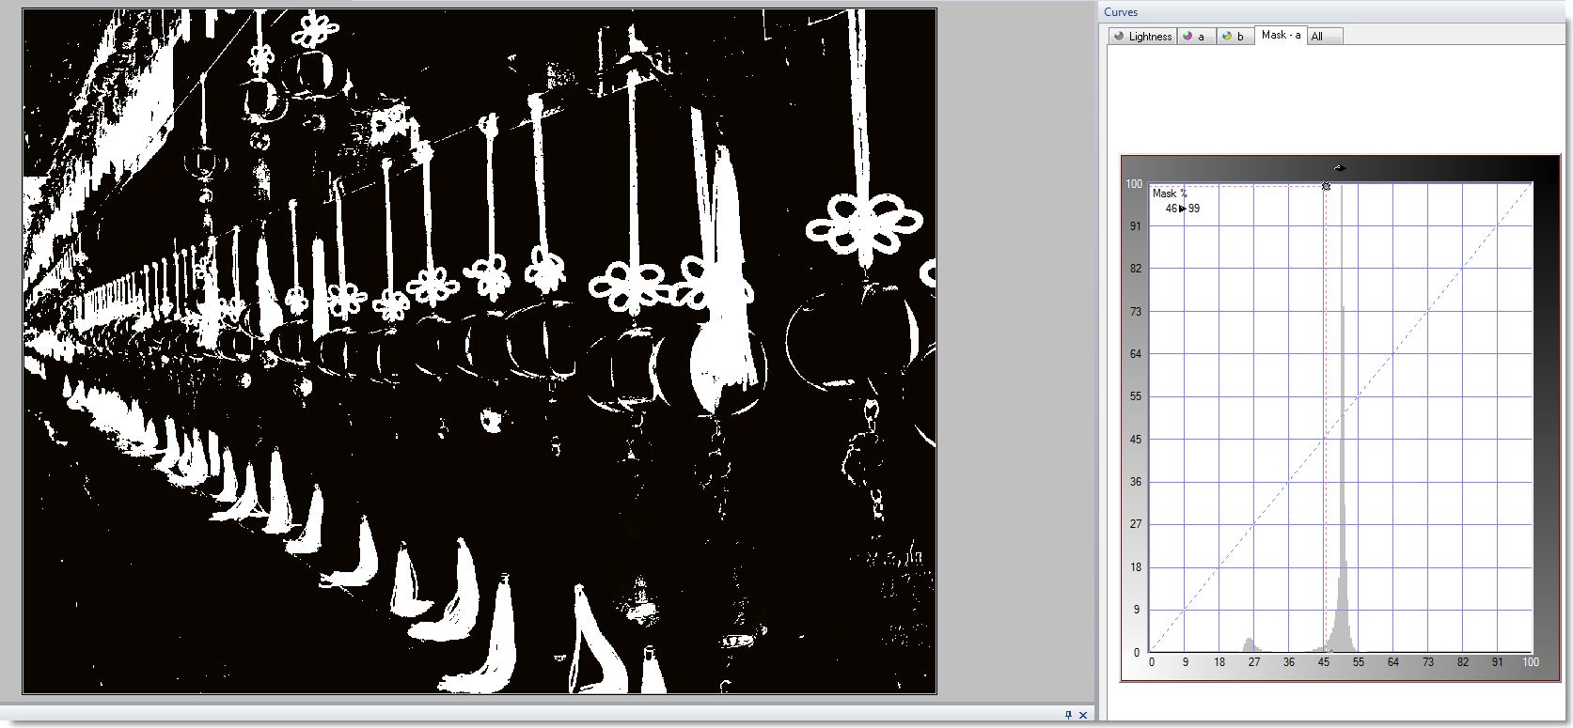1573x728 pixels.
Task: Click the 'Curves' panel title
Action: (1121, 12)
